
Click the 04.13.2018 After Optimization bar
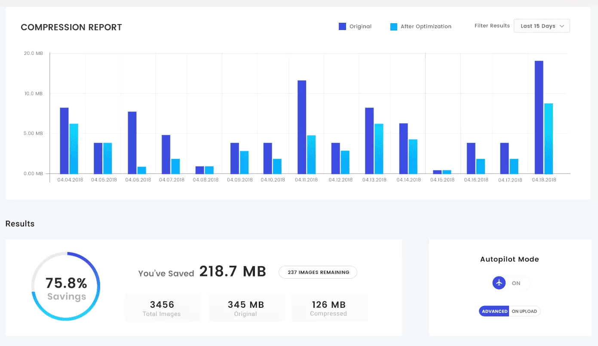point(378,149)
